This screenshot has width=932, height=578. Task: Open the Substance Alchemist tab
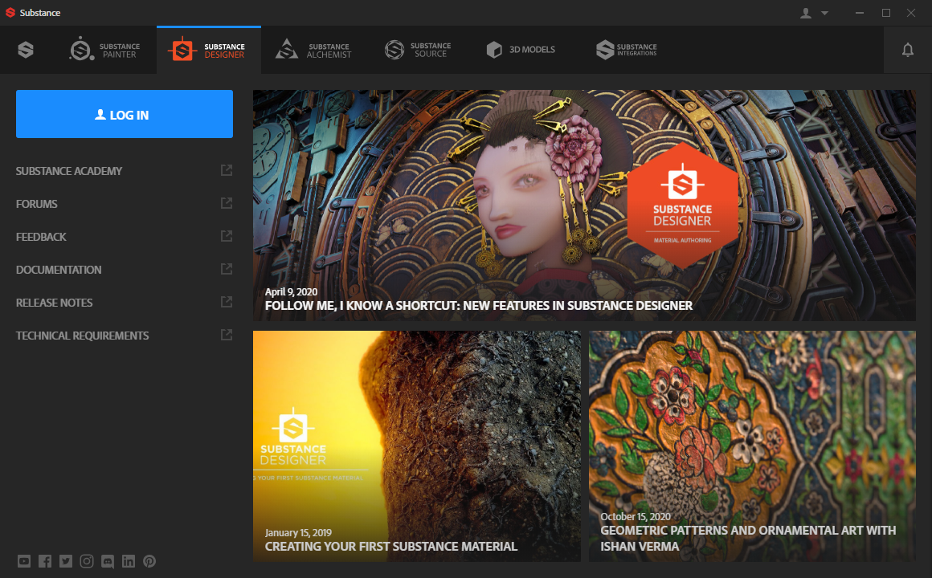[313, 50]
